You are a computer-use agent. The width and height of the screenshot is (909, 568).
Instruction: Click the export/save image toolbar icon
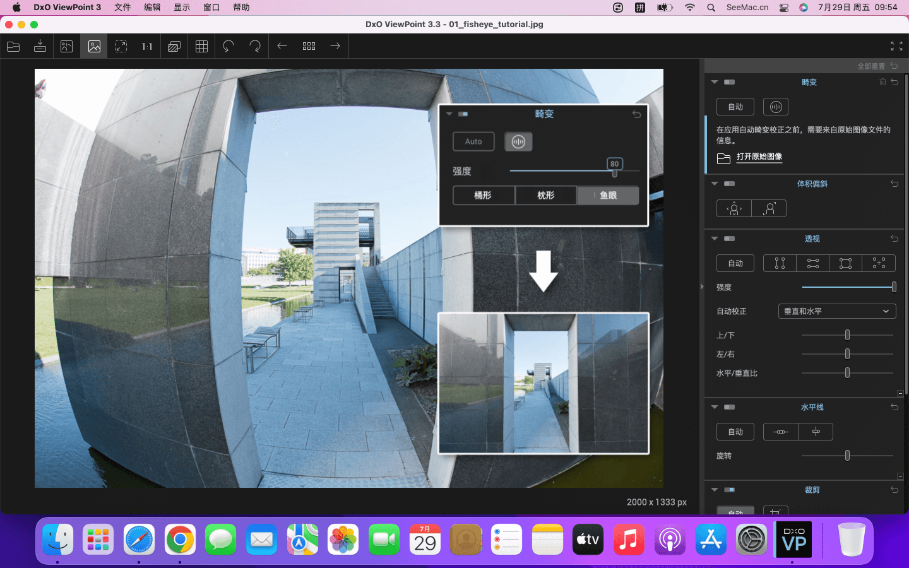click(40, 46)
